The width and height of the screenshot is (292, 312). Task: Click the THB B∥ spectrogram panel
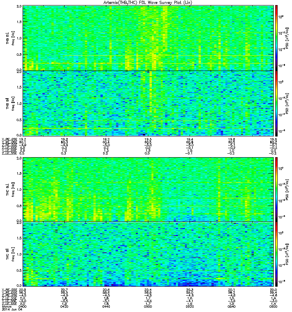pos(148,103)
